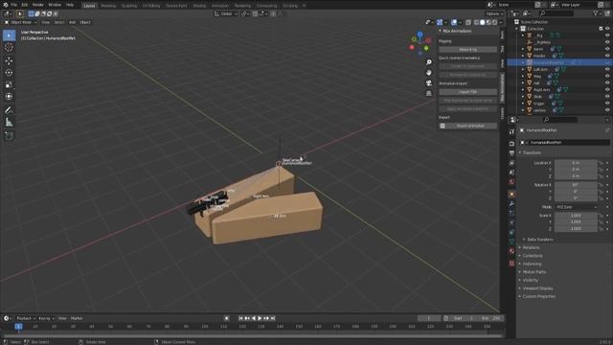This screenshot has width=613, height=345.
Task: Click the Blender logo menu
Action: pyautogui.click(x=5, y=5)
